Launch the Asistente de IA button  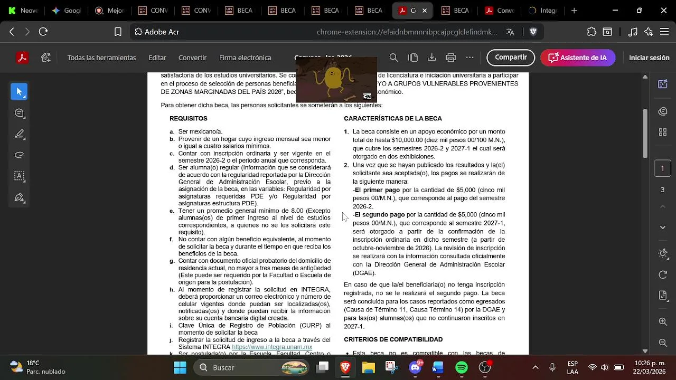(578, 58)
